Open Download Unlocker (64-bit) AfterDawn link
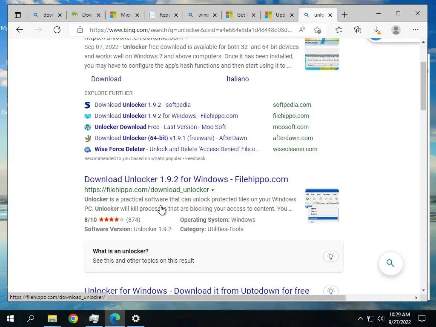Image resolution: width=436 pixels, height=327 pixels. (171, 138)
